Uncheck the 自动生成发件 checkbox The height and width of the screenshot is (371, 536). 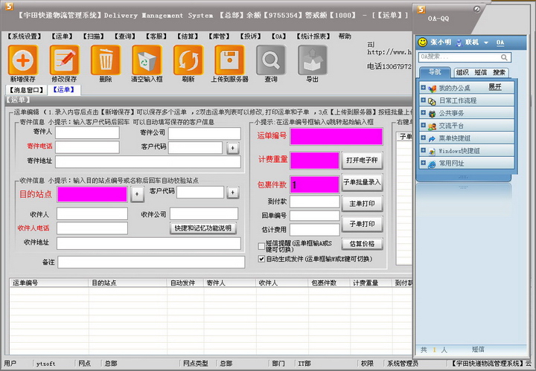[x=261, y=259]
